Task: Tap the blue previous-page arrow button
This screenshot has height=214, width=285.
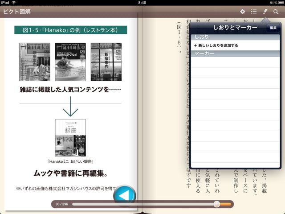Action: coord(125,196)
